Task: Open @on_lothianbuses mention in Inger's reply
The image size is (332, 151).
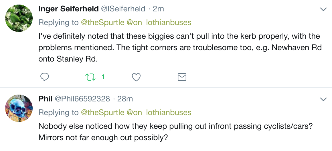Action: (159, 22)
